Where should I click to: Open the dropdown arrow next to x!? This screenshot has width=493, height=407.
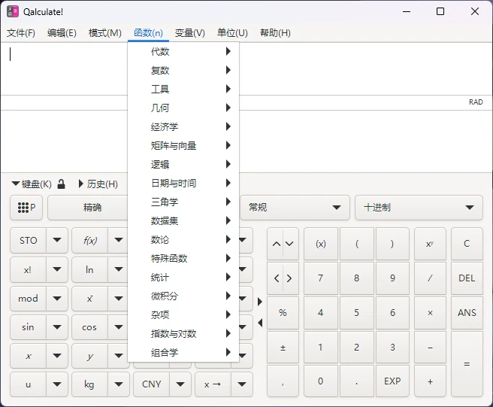pos(57,270)
